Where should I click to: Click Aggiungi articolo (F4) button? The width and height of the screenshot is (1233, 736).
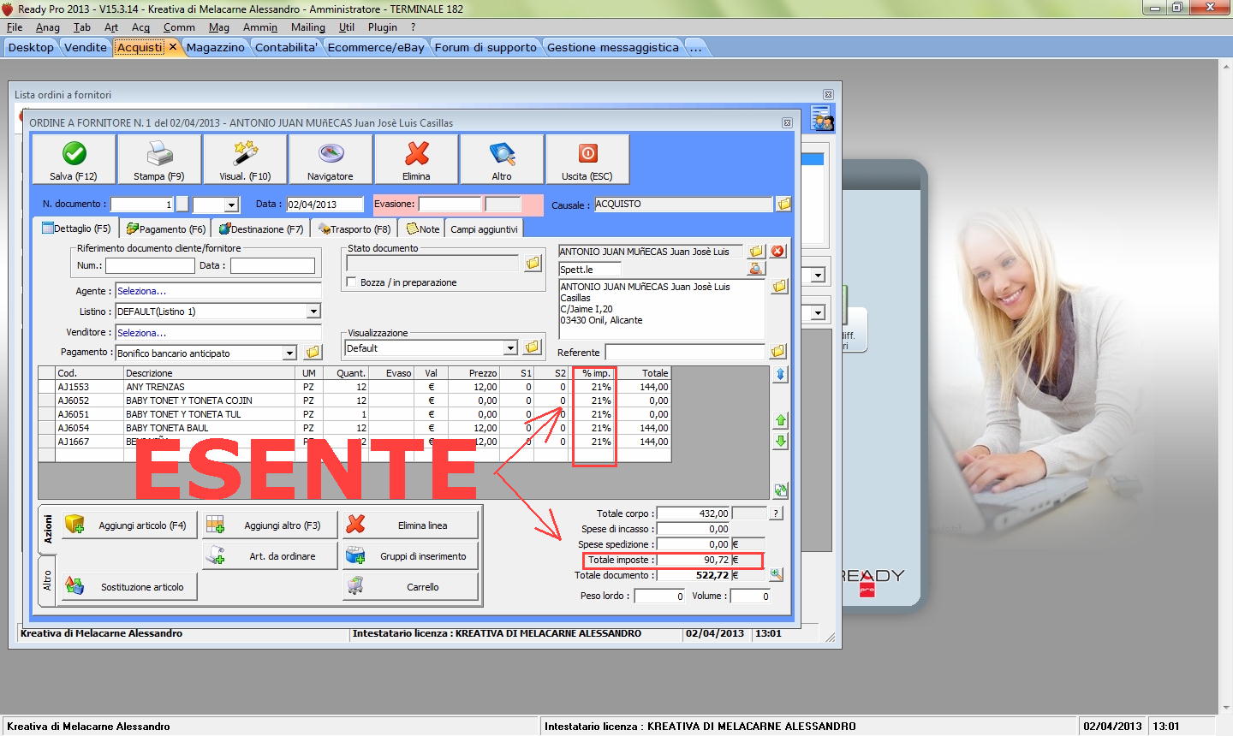[x=129, y=525]
